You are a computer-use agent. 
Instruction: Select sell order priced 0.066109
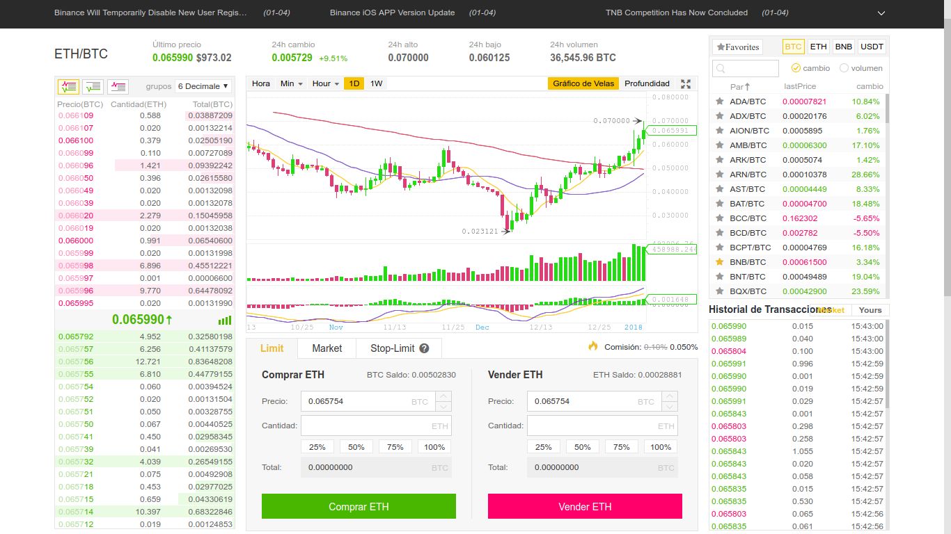(145, 115)
